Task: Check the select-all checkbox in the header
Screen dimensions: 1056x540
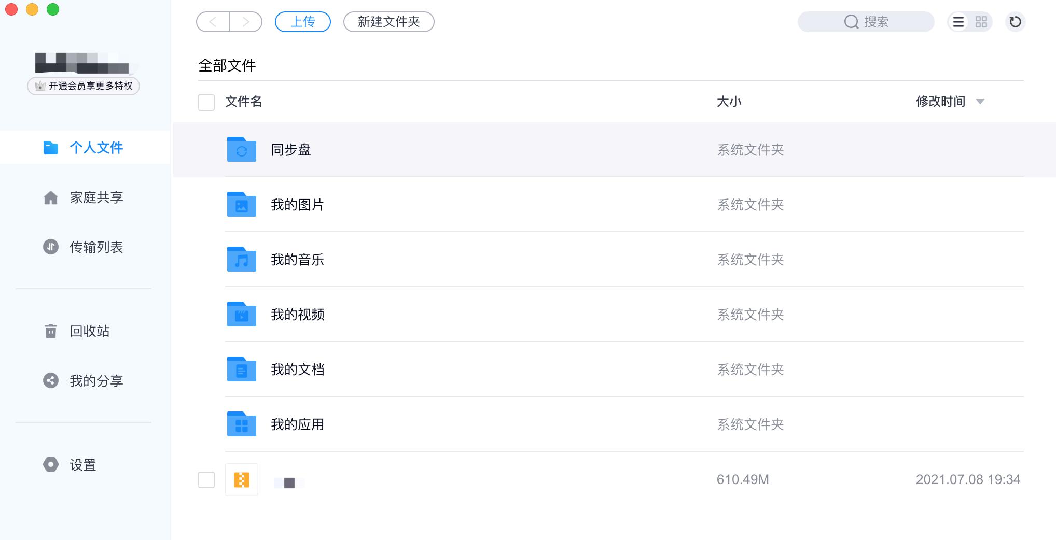Action: click(206, 103)
